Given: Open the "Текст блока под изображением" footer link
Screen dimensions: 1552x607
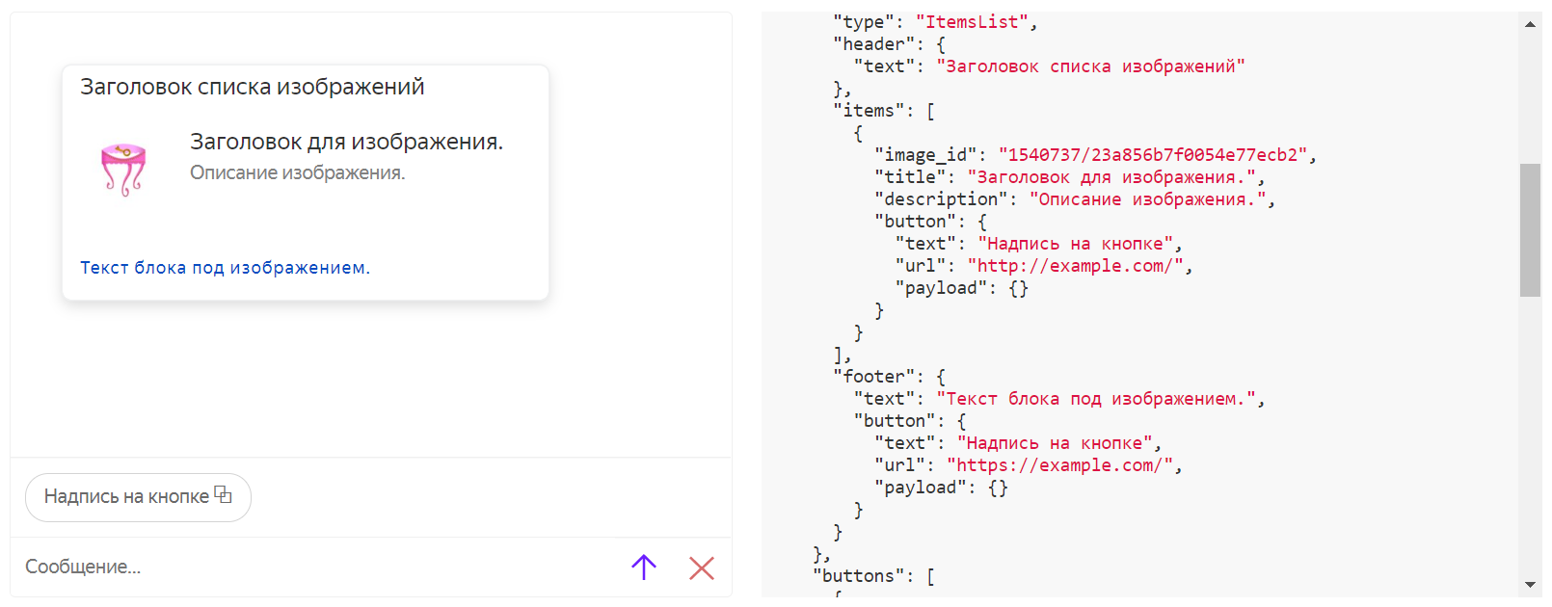Looking at the screenshot, I should coord(225,268).
